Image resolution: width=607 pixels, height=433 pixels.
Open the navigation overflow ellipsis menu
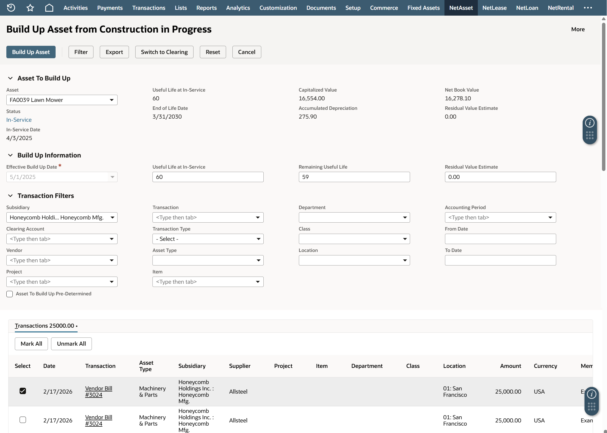pos(587,8)
